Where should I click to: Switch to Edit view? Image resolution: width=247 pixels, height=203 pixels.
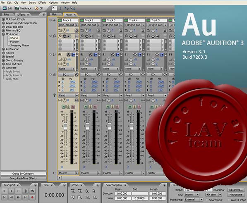tap(7, 8)
